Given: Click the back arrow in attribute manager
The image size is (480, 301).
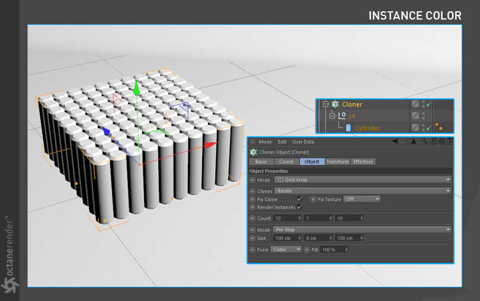Looking at the screenshot, I should tap(396, 142).
